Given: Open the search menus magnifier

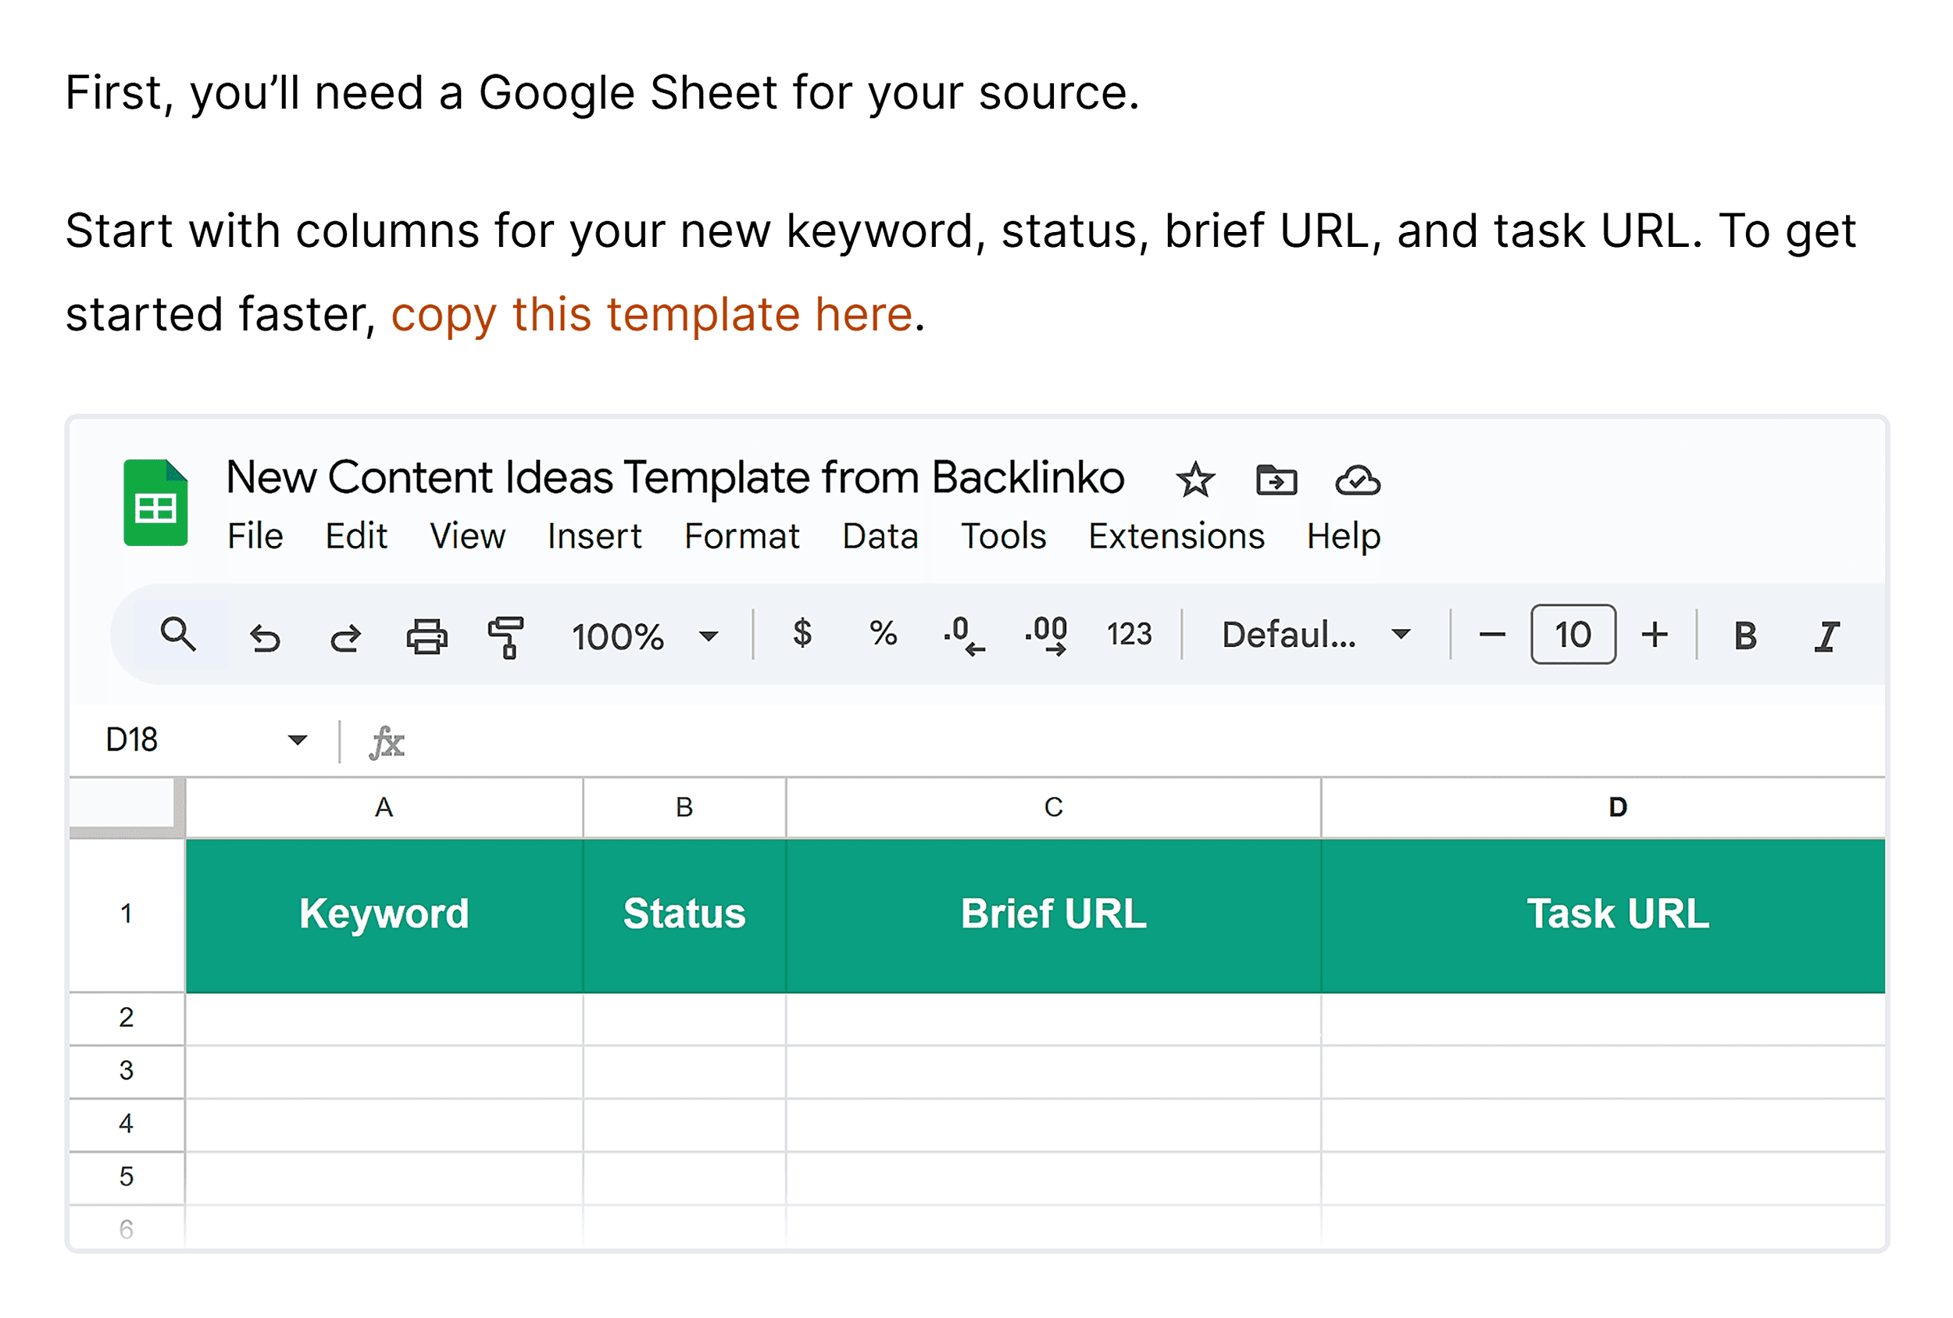Looking at the screenshot, I should (x=178, y=634).
